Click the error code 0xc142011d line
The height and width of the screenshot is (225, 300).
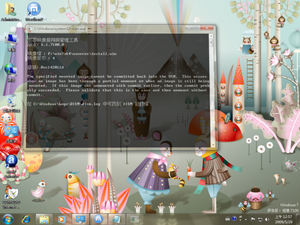tap(45, 67)
